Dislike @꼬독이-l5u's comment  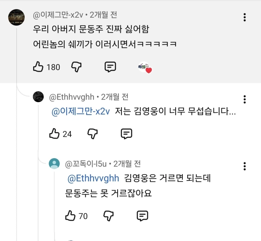(x=109, y=216)
